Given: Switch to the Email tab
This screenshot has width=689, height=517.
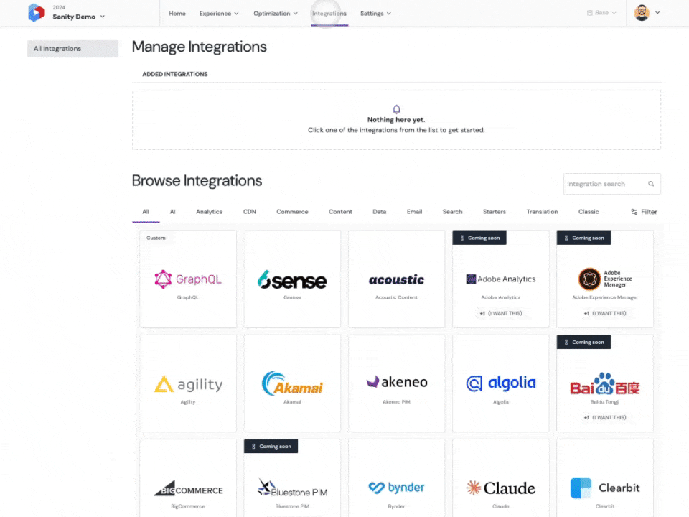Looking at the screenshot, I should (x=414, y=212).
